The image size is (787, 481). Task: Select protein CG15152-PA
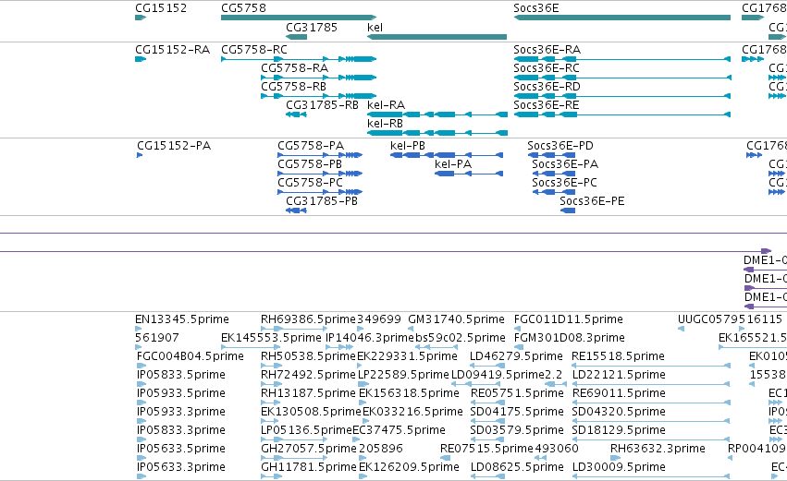(174, 146)
